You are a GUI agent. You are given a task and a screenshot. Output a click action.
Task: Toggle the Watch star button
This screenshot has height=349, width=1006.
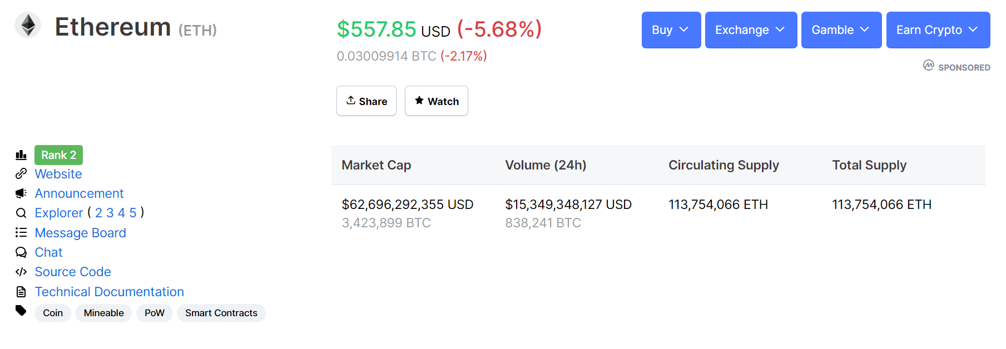pos(437,101)
